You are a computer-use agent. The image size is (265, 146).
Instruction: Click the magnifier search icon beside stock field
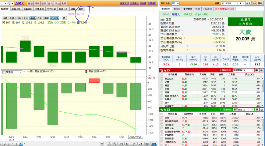coord(8,3)
